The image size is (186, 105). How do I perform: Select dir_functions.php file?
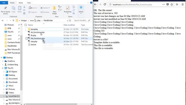[x=37, y=32]
